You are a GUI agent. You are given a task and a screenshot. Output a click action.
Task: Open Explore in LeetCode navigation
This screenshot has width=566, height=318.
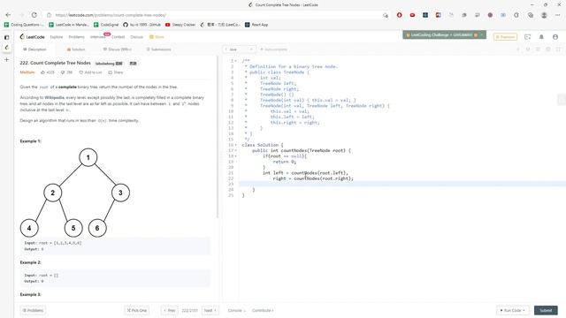[57, 37]
